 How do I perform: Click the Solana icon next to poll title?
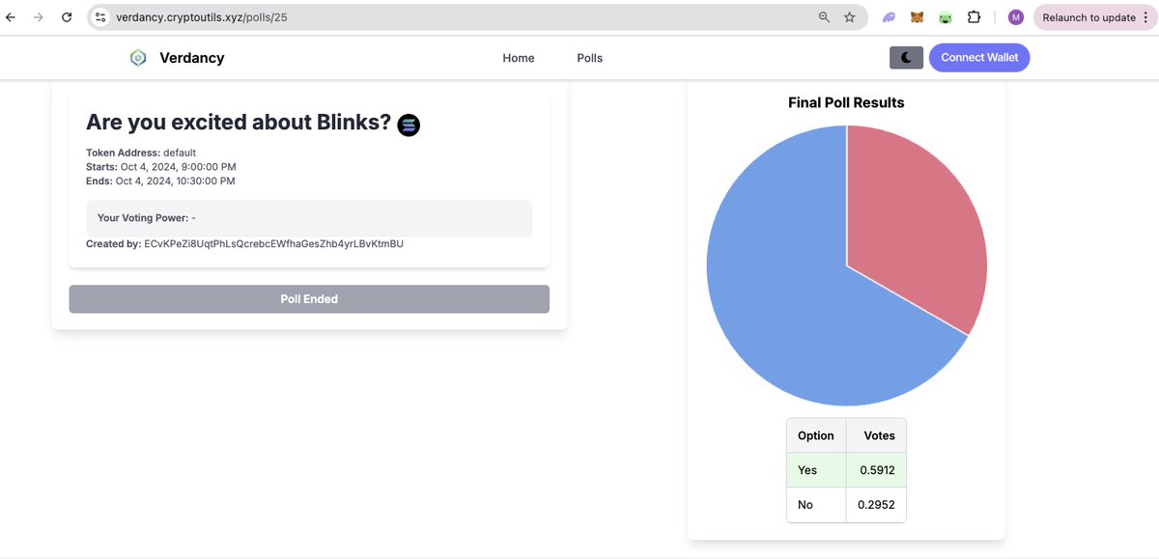[x=409, y=125]
